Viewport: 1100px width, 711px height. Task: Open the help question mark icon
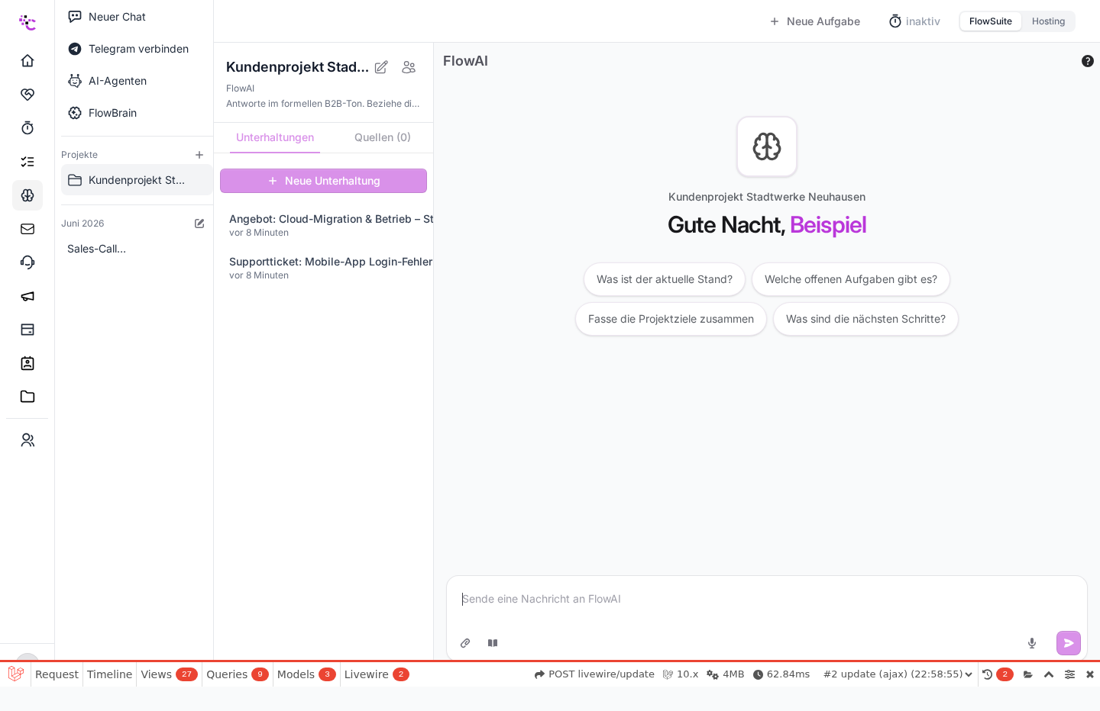click(x=1088, y=61)
